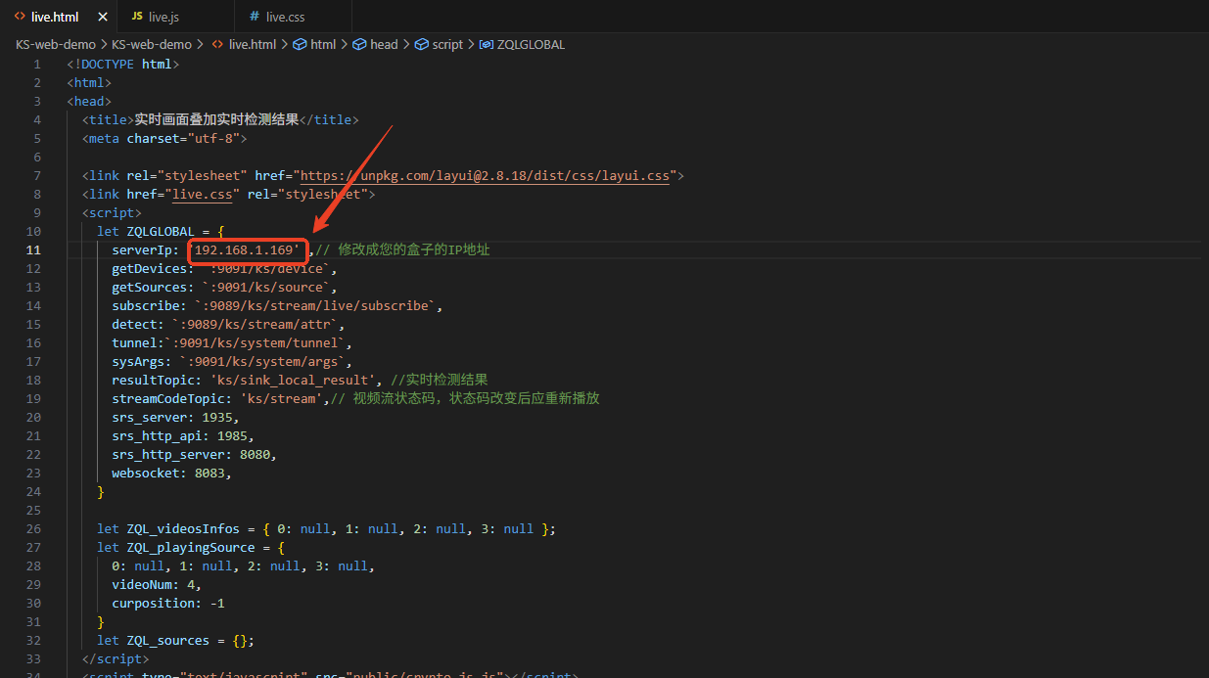Click the HTML icon on live.html tab
The image size is (1209, 678).
[x=20, y=17]
